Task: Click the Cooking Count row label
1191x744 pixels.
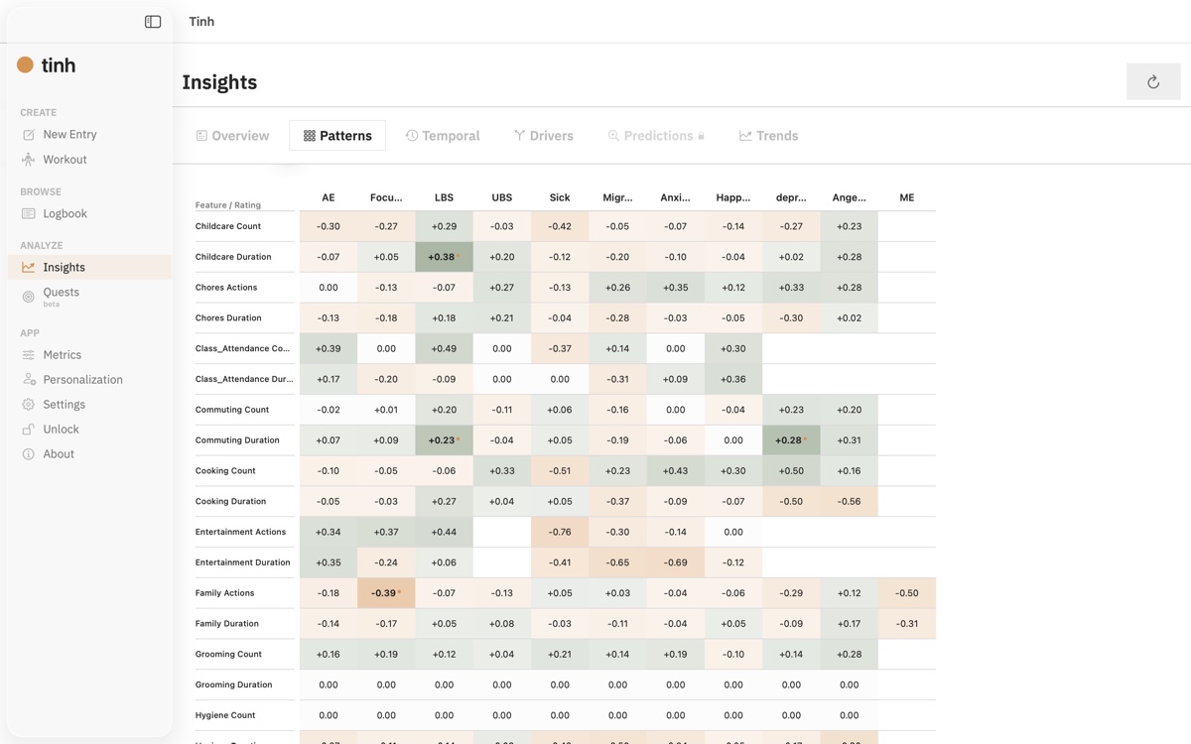Action: point(225,471)
